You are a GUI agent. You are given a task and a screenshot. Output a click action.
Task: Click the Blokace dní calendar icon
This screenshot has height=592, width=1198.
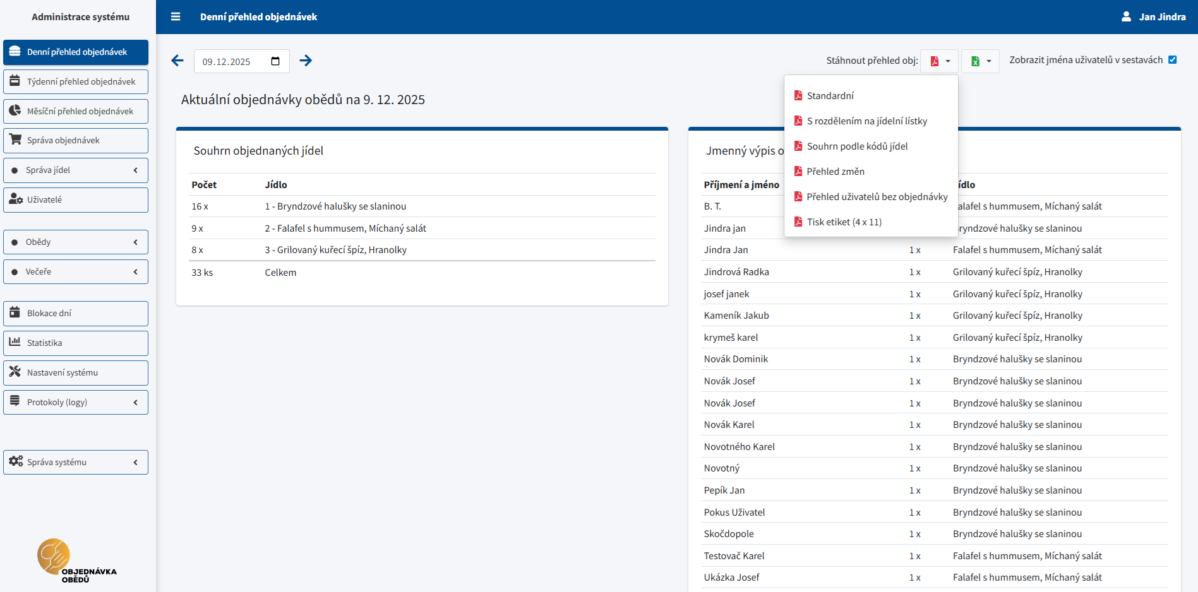15,312
